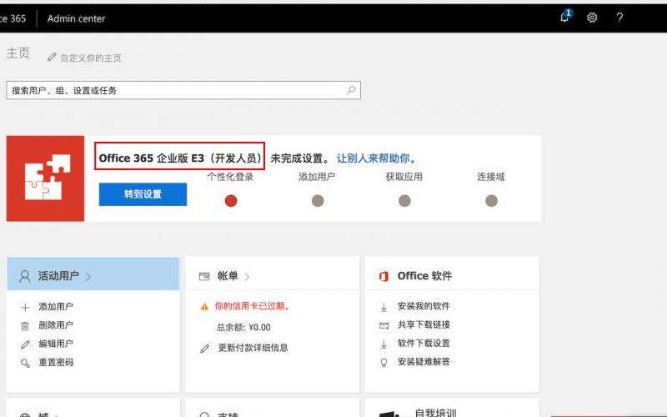Choose 添加用户 in the users card
Screen dimensions: 667x417
(56, 306)
